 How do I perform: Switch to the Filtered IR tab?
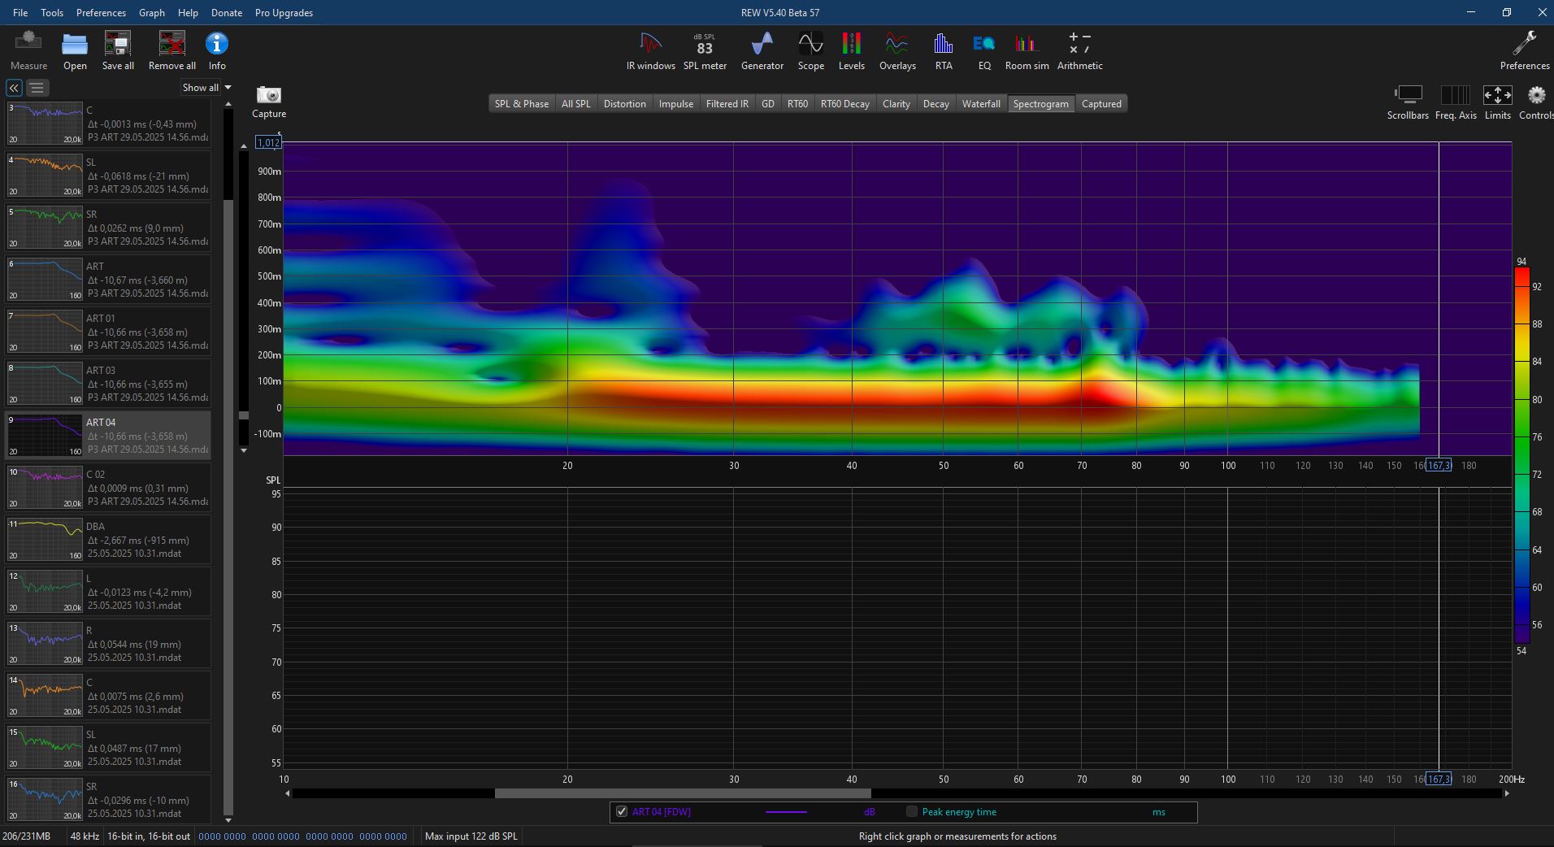point(727,104)
